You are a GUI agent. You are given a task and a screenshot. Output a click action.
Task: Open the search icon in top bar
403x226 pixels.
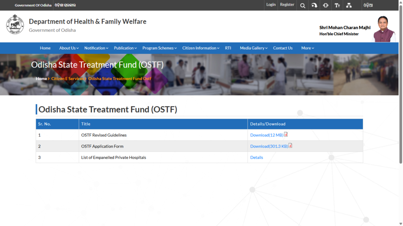(x=303, y=5)
